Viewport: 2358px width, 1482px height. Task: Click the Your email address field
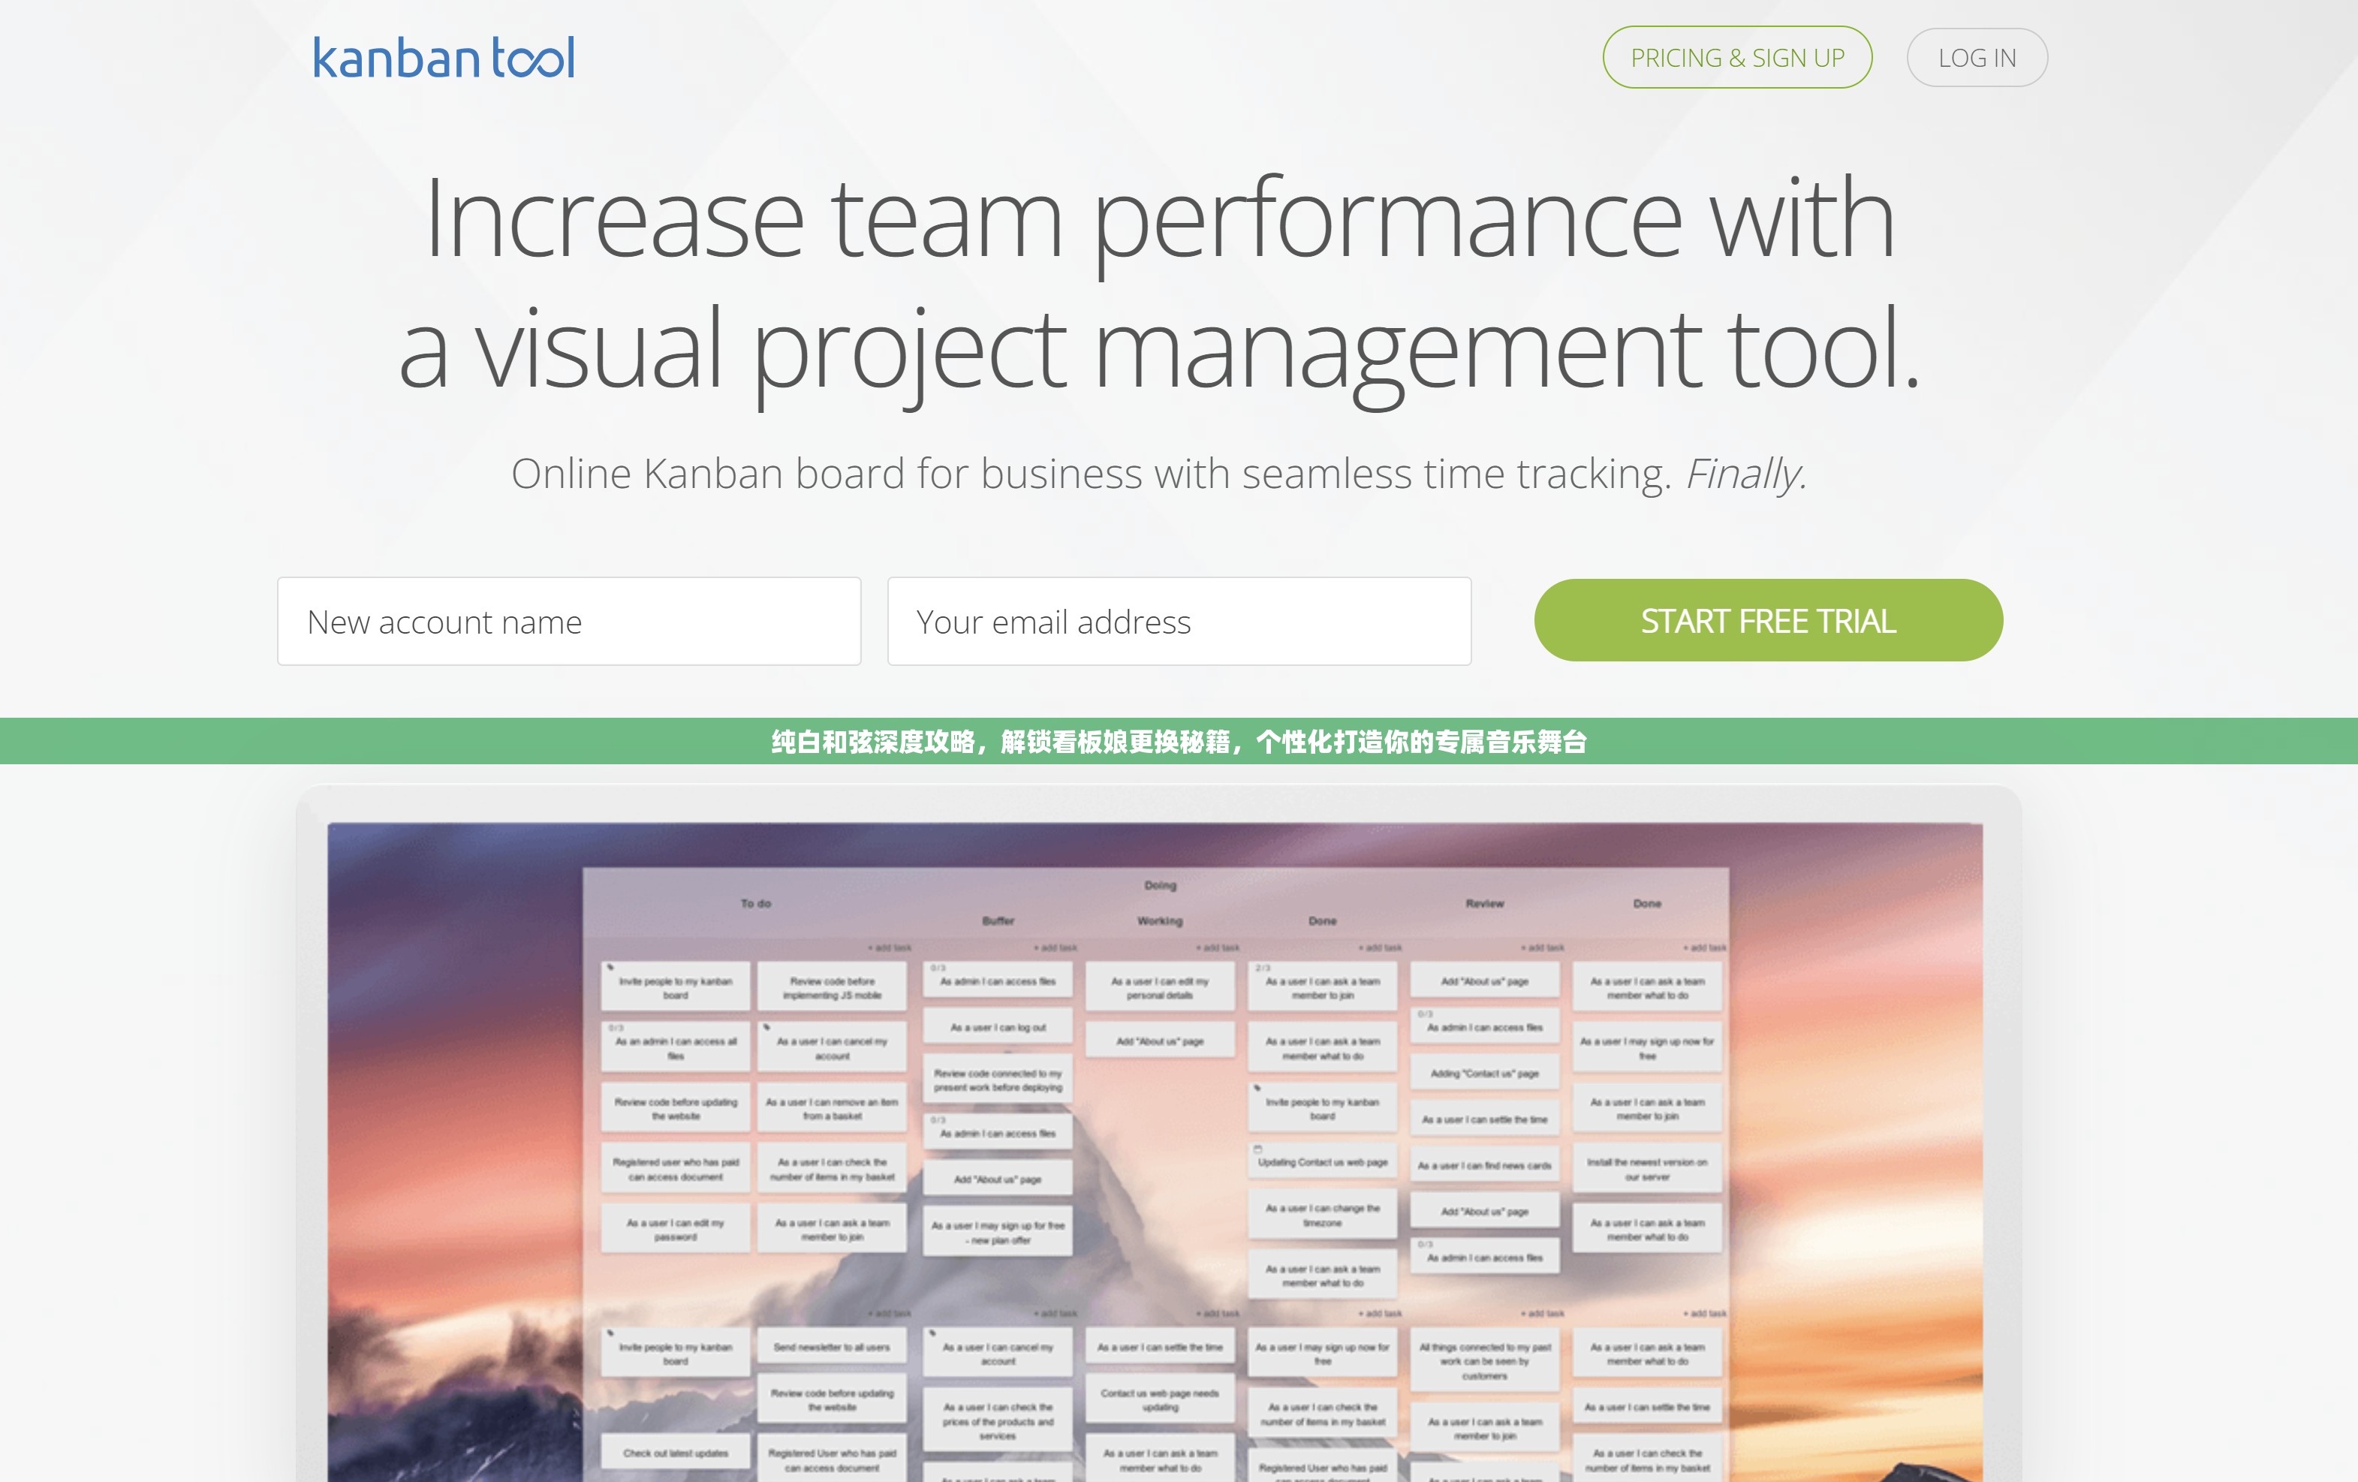pos(1178,621)
